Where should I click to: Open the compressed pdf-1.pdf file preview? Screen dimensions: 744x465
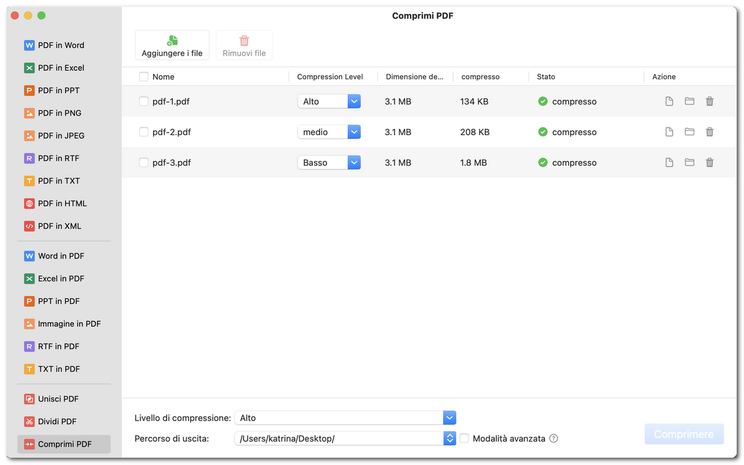click(669, 101)
